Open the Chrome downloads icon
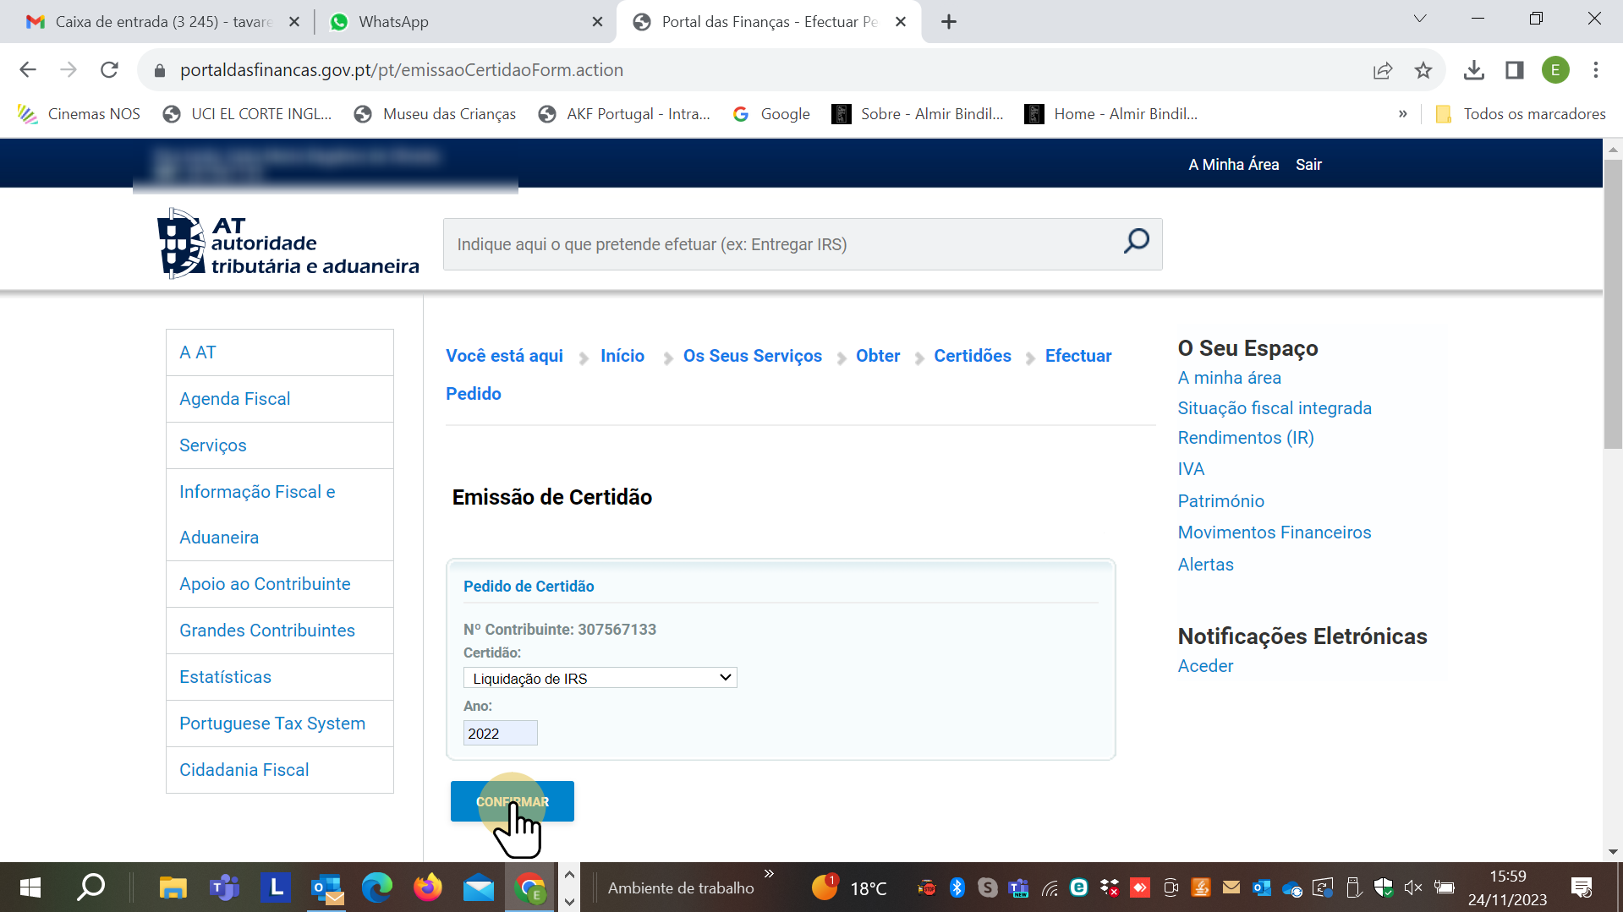Image resolution: width=1623 pixels, height=912 pixels. 1474,70
